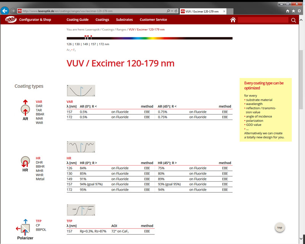Click the browser Forward arrow button
Screen dimensions: 305x244
pyautogui.click(x=13, y=11)
